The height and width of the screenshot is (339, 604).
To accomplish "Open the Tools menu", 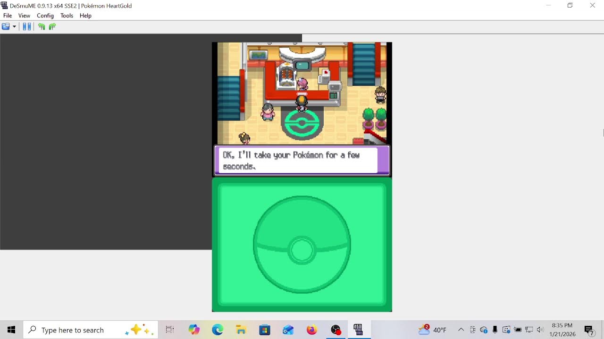I will tap(67, 16).
